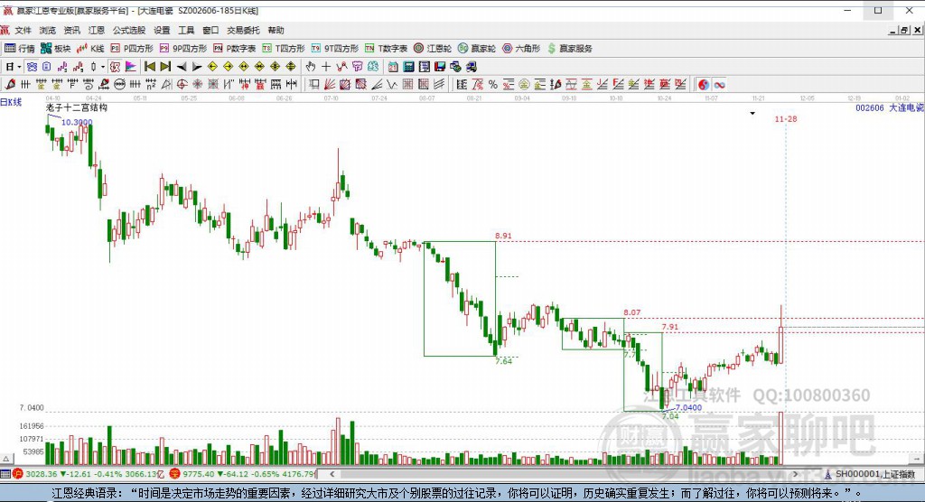Click the 3028.36 Shanghai index value
The image size is (925, 502).
pos(42,474)
